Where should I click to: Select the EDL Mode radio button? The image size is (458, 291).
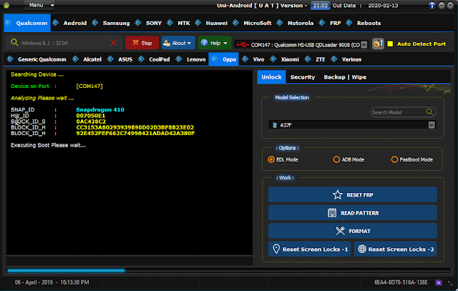271,159
